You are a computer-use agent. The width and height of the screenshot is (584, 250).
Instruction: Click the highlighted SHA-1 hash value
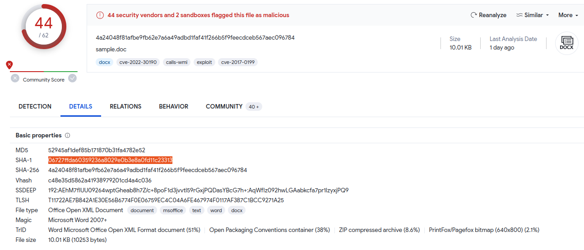click(110, 160)
